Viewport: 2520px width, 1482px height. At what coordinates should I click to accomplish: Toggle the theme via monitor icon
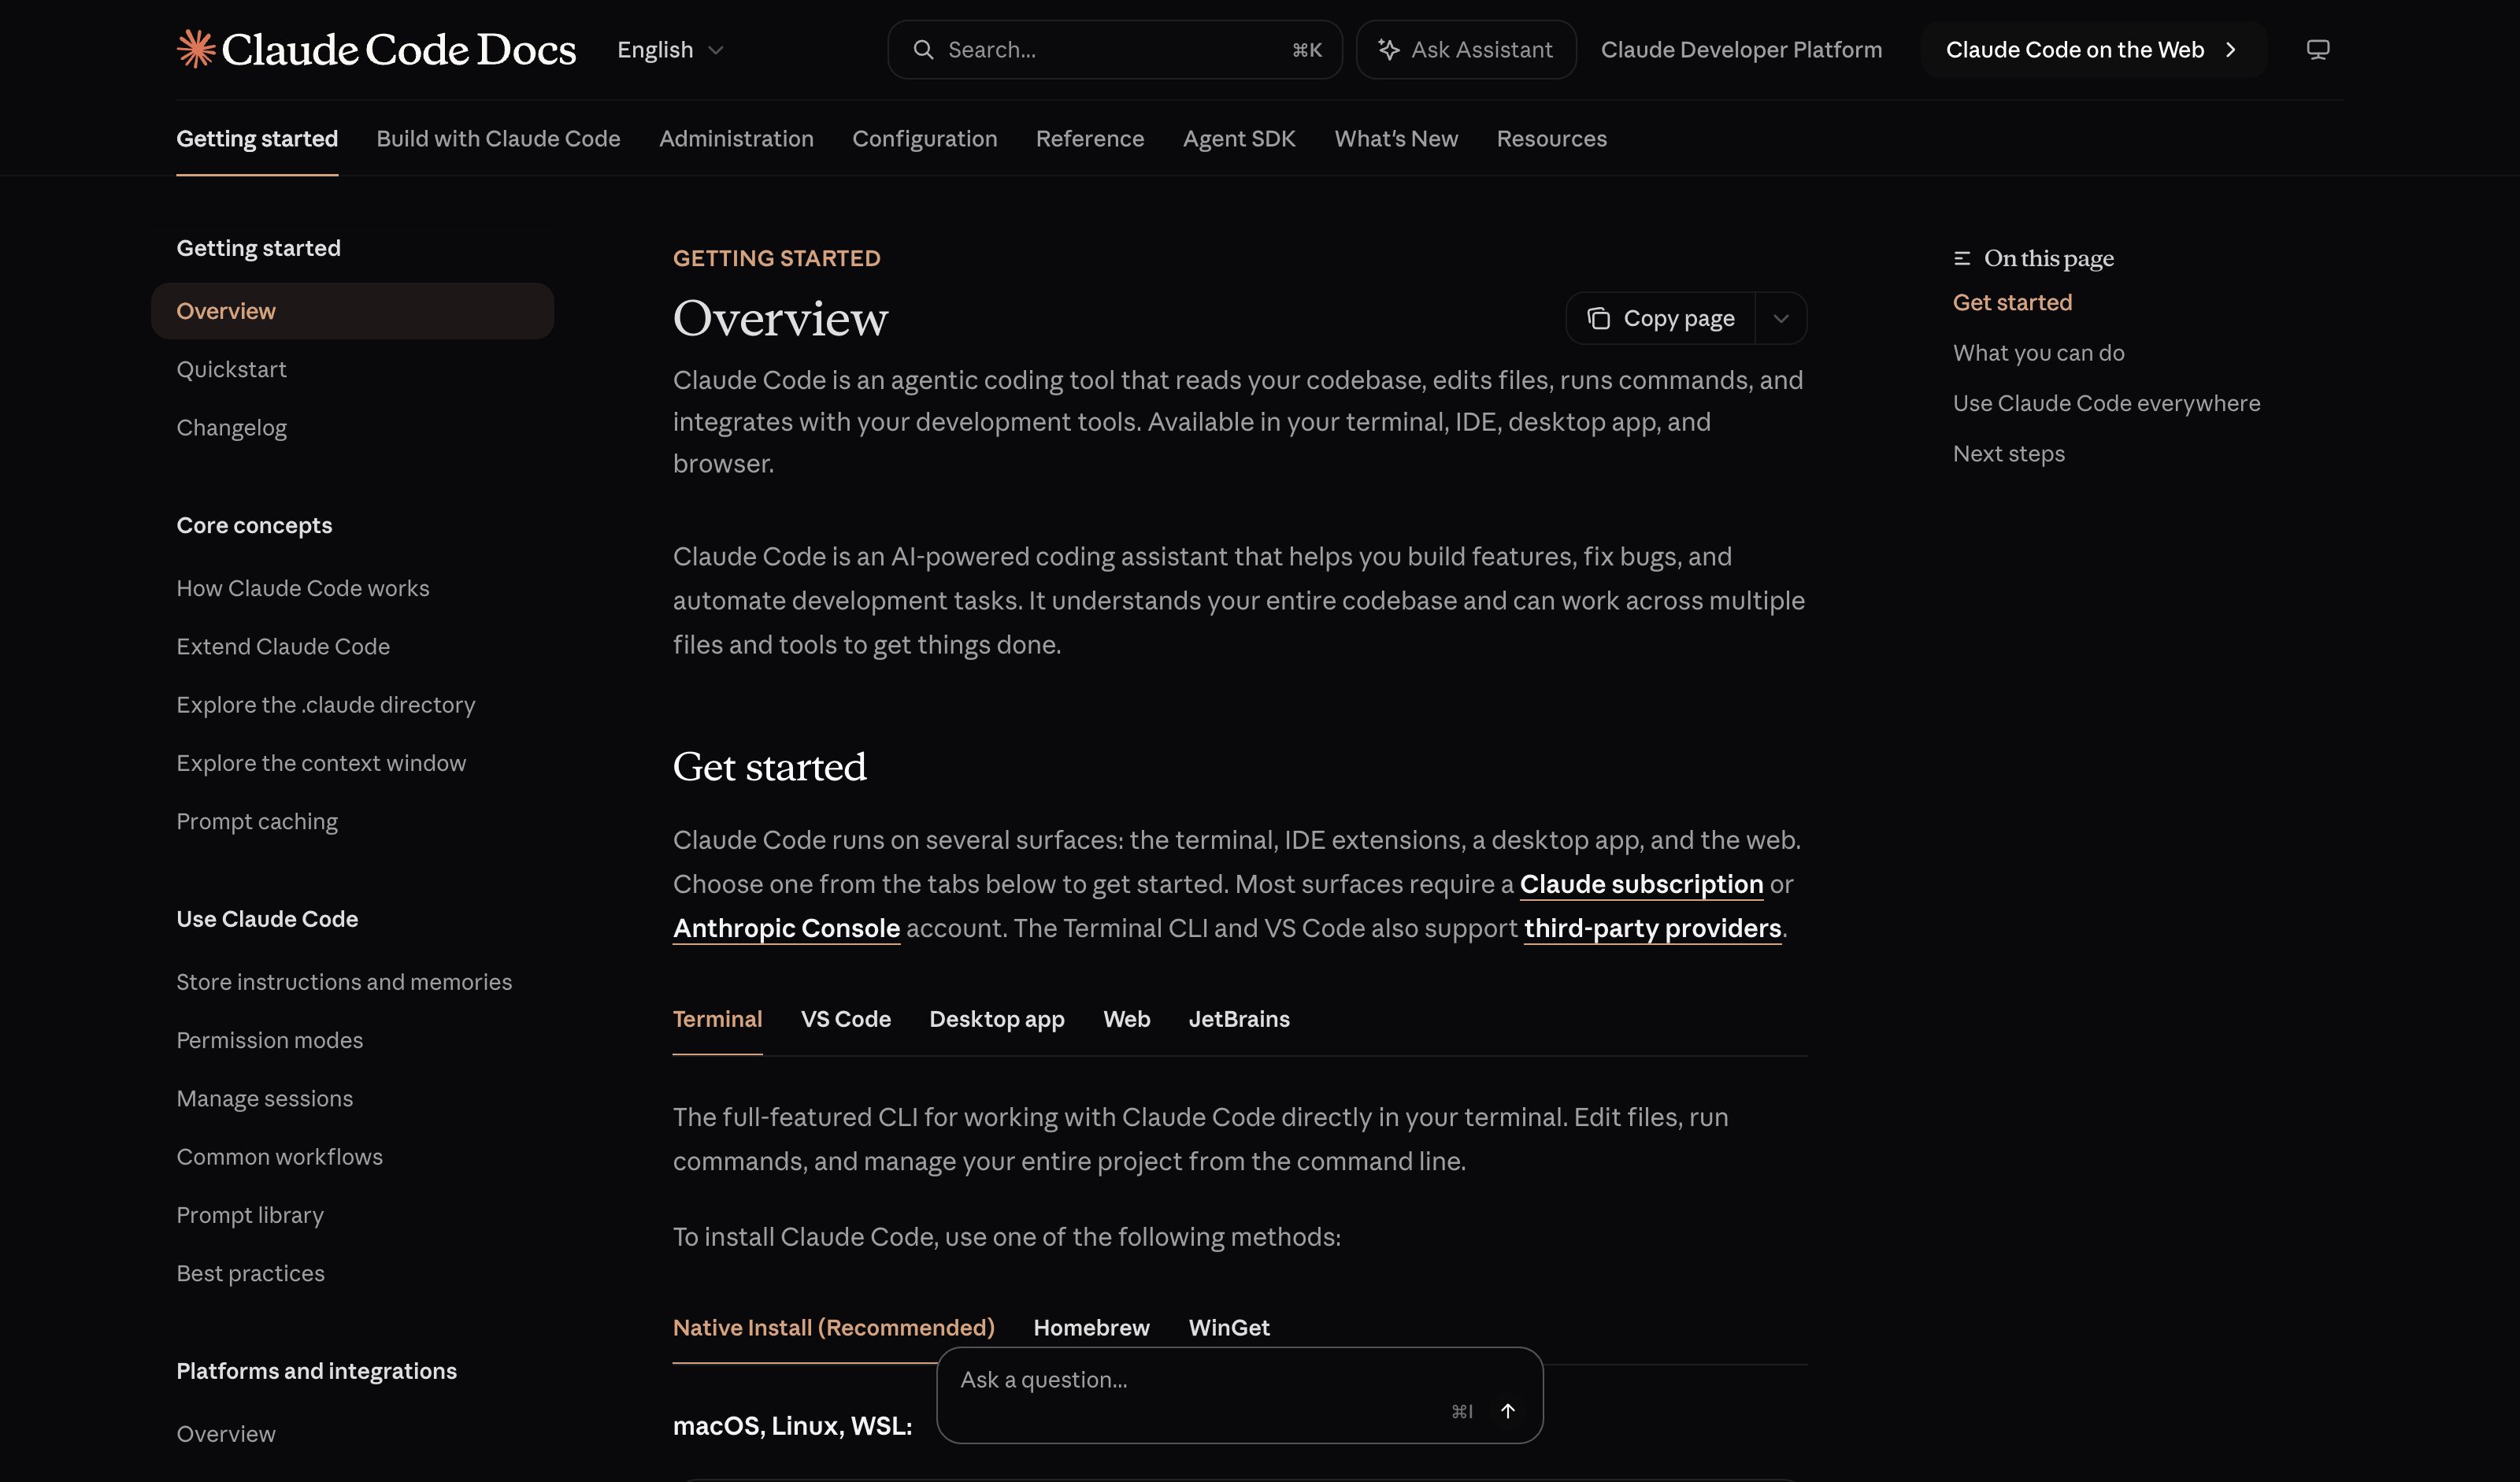point(2317,49)
